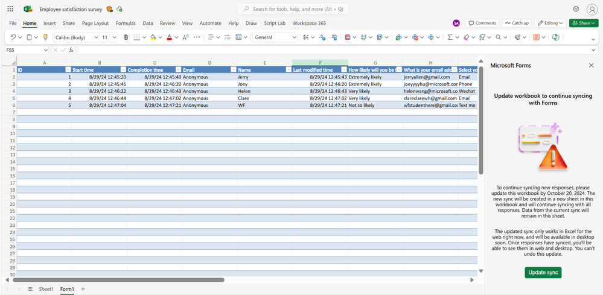The image size is (603, 295).
Task: Open the all sheets list icon
Action: (x=30, y=289)
